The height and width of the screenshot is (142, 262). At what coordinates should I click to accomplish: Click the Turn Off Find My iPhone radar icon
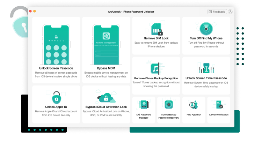click(206, 29)
